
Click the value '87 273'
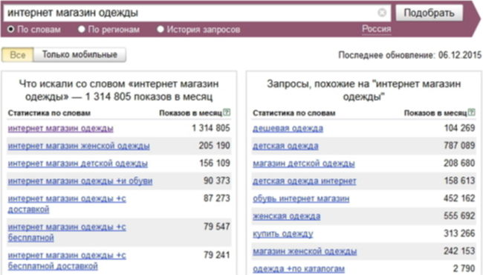click(x=217, y=198)
